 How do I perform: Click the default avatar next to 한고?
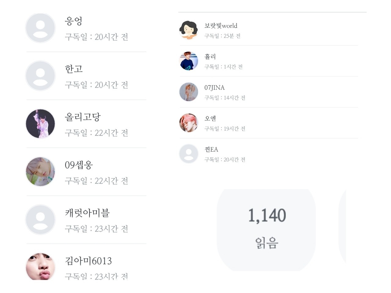coord(40,76)
